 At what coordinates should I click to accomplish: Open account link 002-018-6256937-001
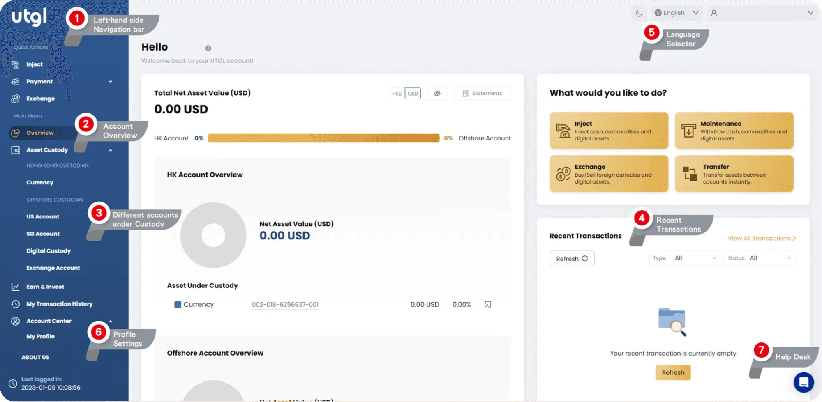(285, 304)
